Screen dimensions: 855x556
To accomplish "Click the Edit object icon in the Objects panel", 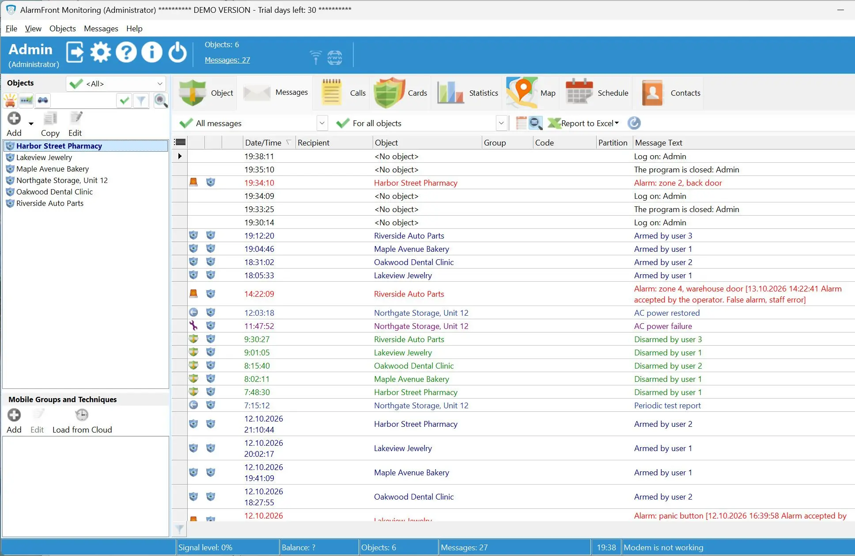I will (76, 118).
